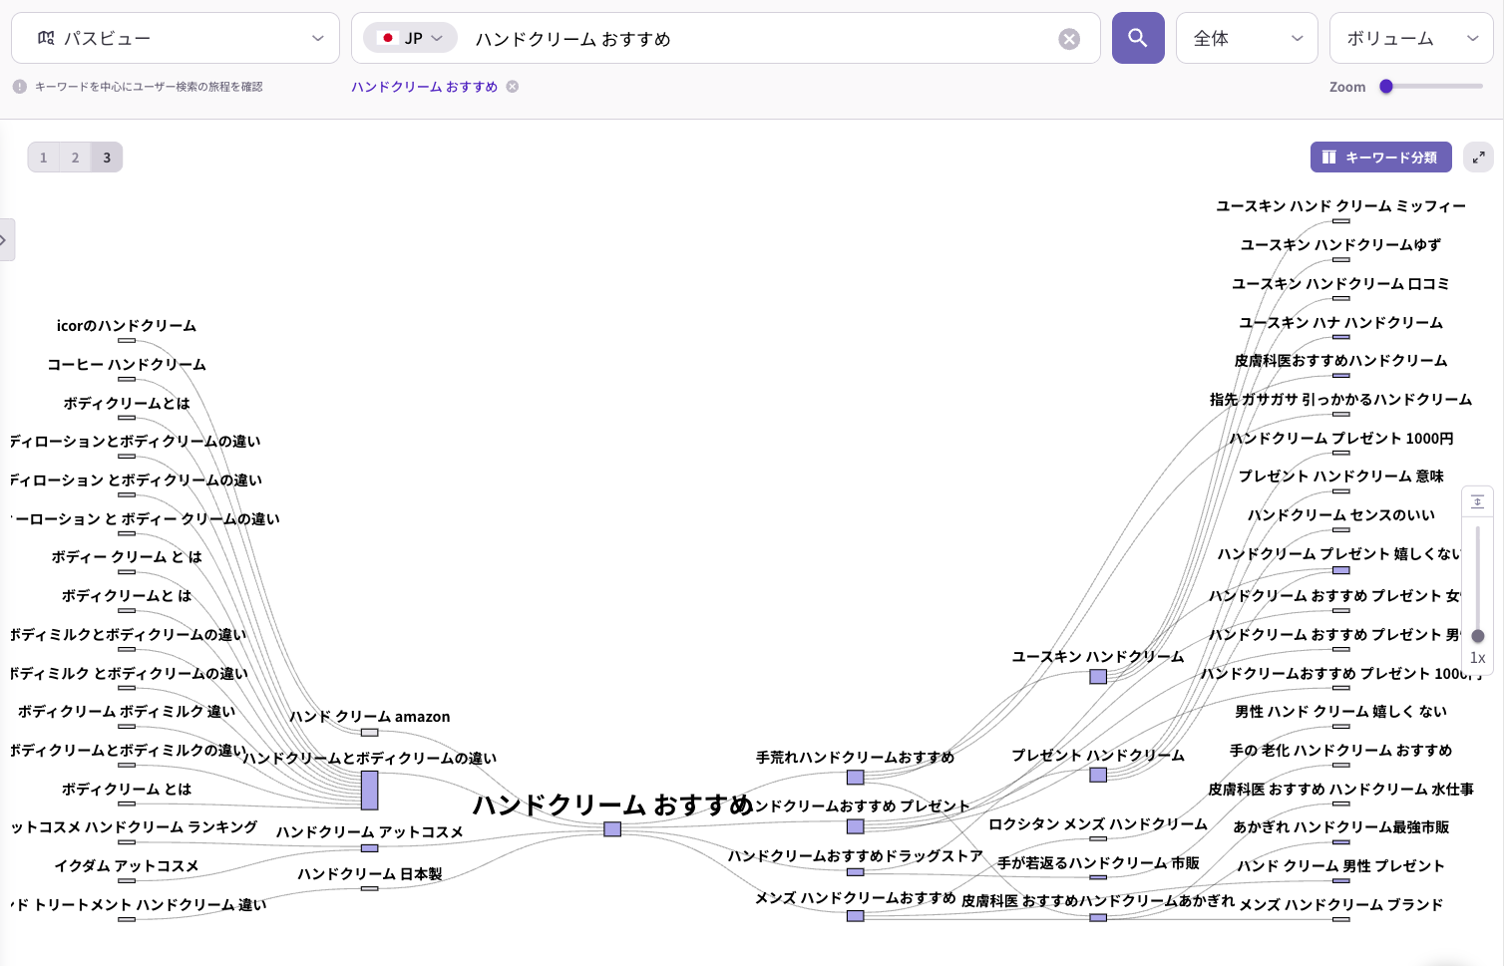Clear the search field using the x icon
The image size is (1504, 966).
coord(1069,38)
